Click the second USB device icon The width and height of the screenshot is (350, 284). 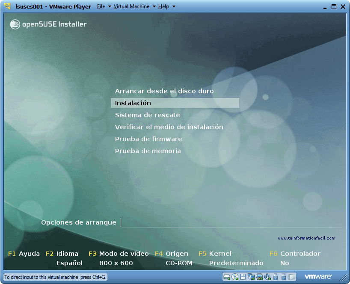point(284,277)
